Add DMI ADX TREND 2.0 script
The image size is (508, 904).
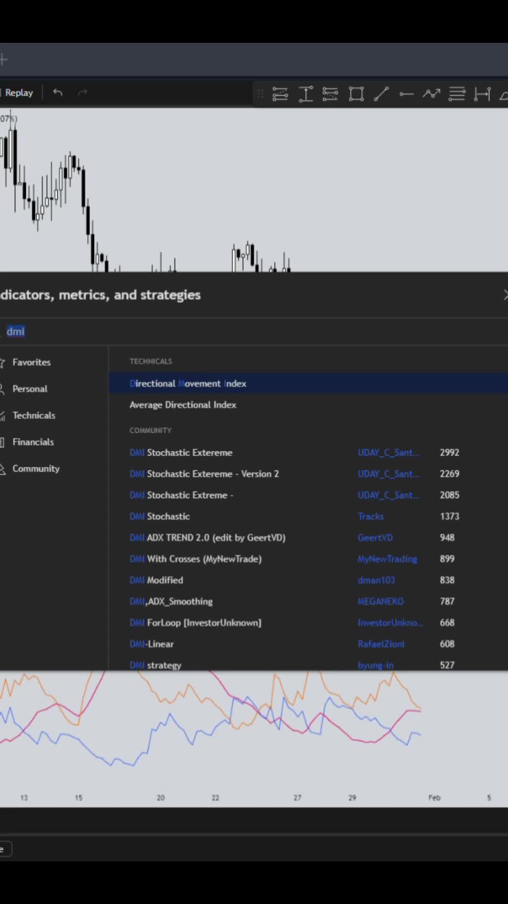[308, 538]
